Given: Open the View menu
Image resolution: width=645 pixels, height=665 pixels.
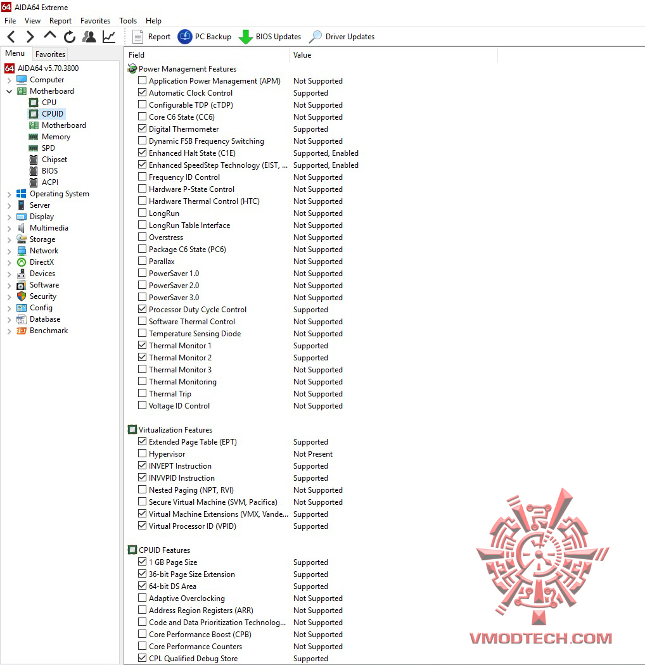Looking at the screenshot, I should coord(33,21).
